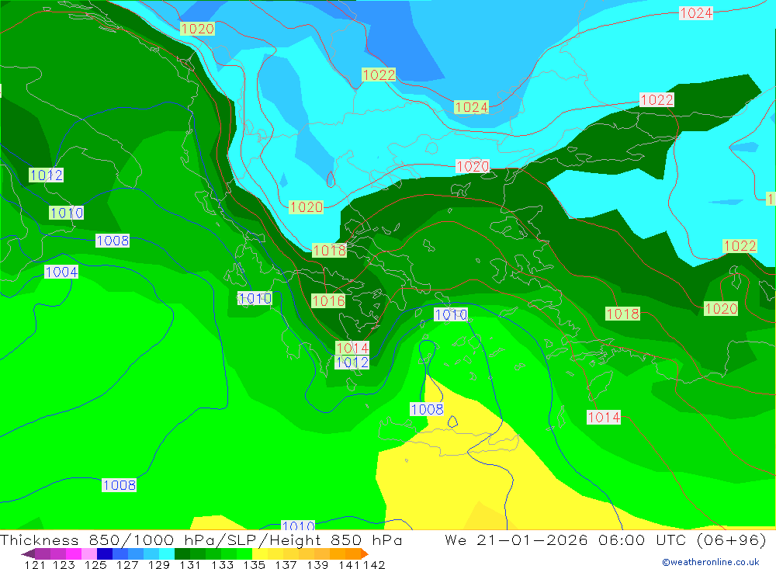Select the darkest green legend swatch at 131
The height and width of the screenshot is (569, 776).
click(182, 553)
